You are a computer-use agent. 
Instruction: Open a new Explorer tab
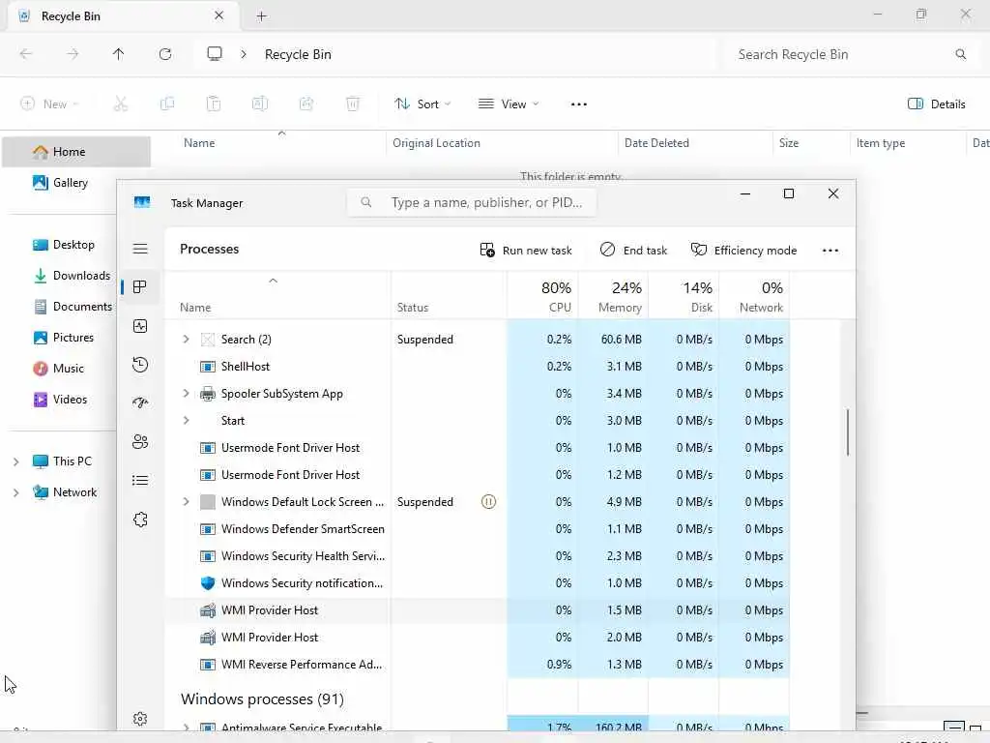pos(261,16)
